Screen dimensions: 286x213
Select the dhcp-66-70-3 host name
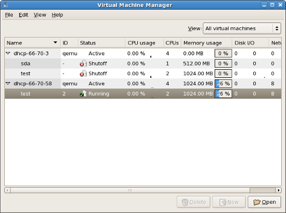pos(31,54)
